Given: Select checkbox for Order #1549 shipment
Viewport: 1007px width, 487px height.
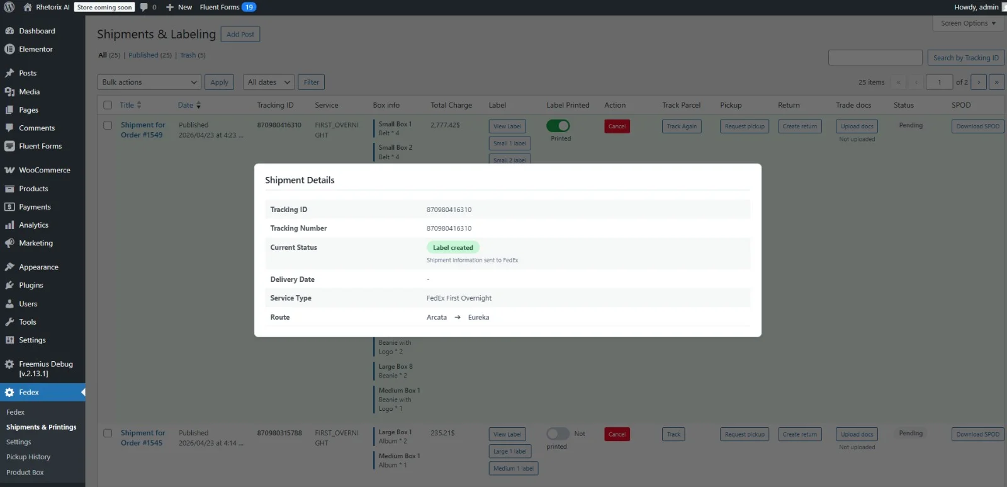Looking at the screenshot, I should (108, 125).
